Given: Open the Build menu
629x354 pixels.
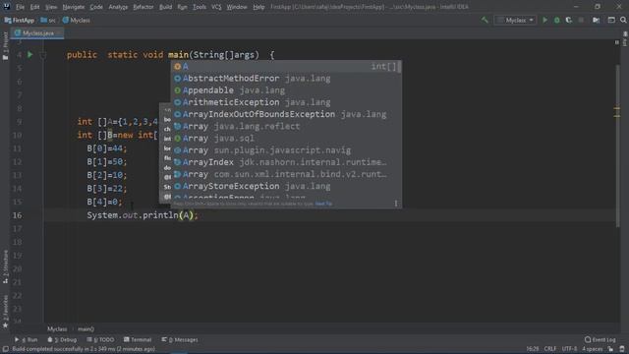Looking at the screenshot, I should click(165, 7).
